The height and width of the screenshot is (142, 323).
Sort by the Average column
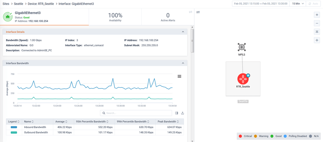[x=61, y=121]
